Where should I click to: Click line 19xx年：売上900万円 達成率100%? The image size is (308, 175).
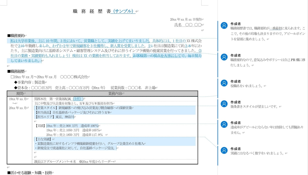(72, 126)
